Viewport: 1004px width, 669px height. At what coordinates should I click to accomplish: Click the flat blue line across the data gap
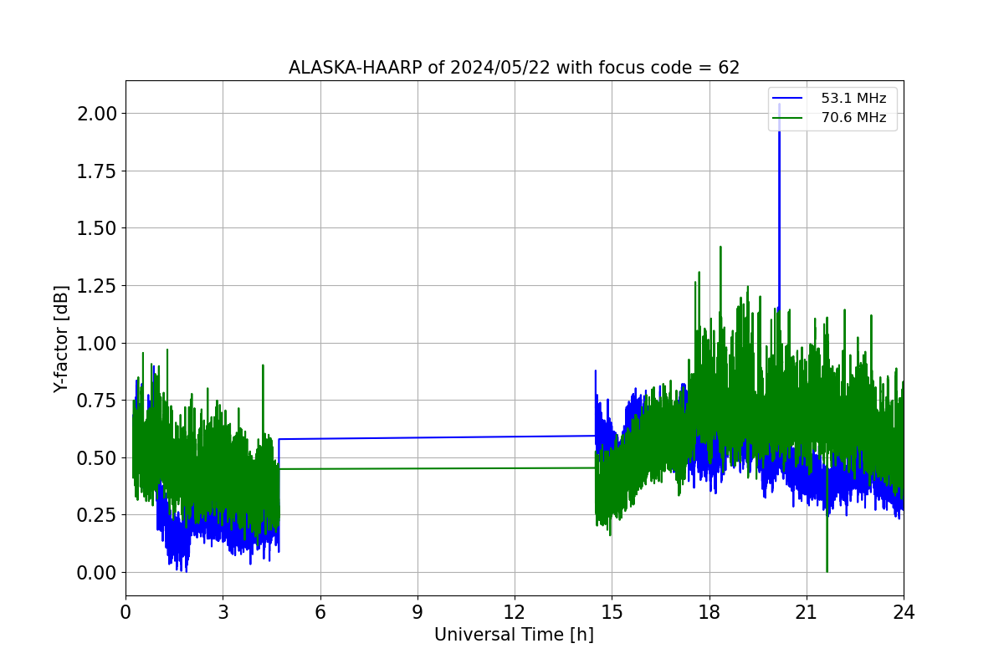437,437
